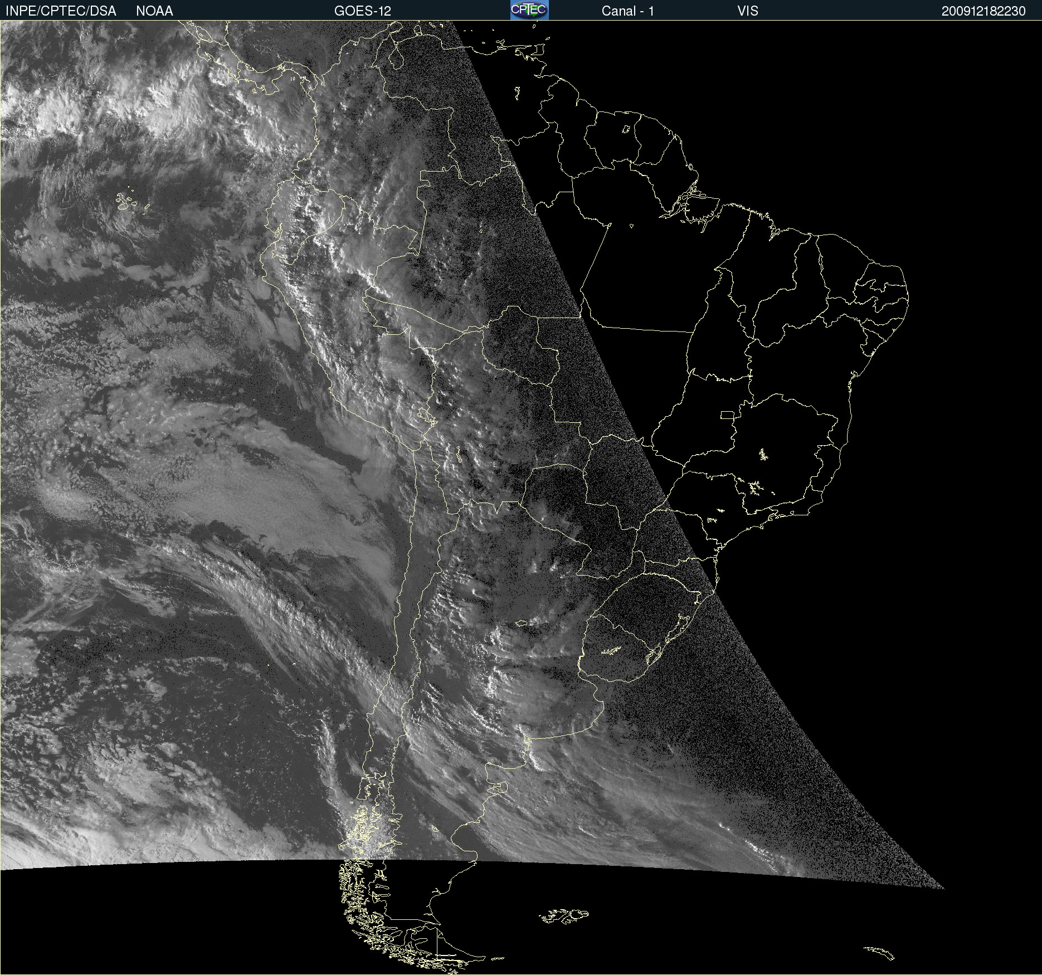
Task: Click the VIS channel label
Action: click(748, 11)
